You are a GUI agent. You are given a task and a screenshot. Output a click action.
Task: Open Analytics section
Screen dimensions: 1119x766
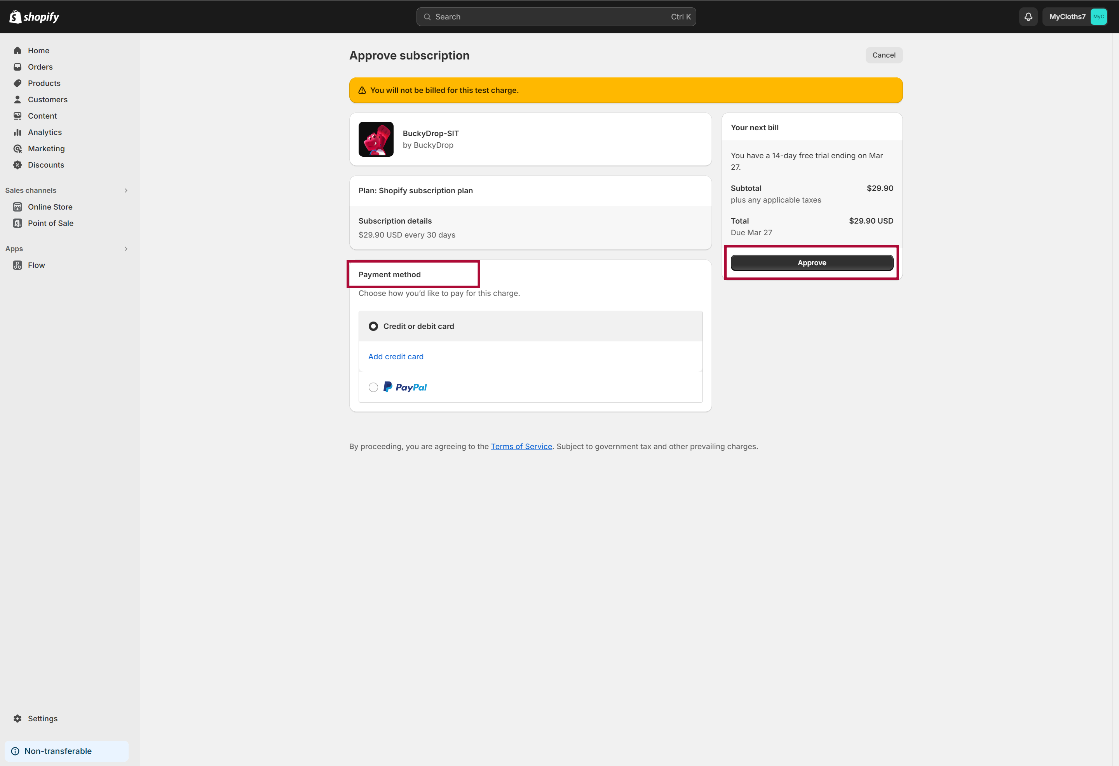44,132
